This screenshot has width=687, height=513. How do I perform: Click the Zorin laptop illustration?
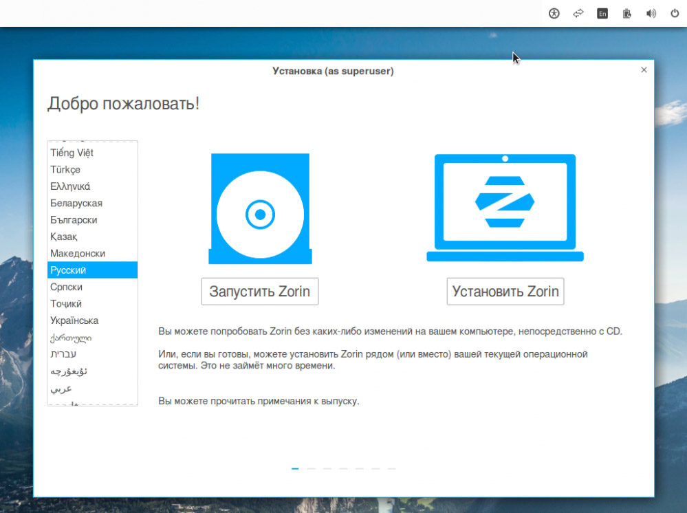click(x=505, y=208)
